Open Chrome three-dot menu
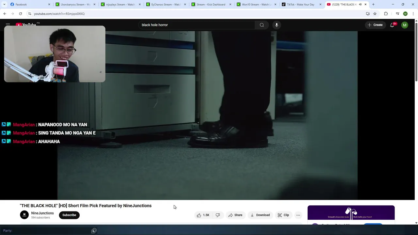 click(413, 14)
